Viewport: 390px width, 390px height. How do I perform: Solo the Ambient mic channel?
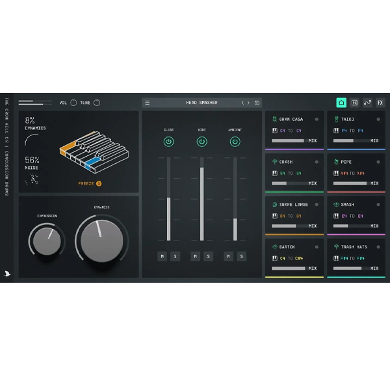point(241,257)
